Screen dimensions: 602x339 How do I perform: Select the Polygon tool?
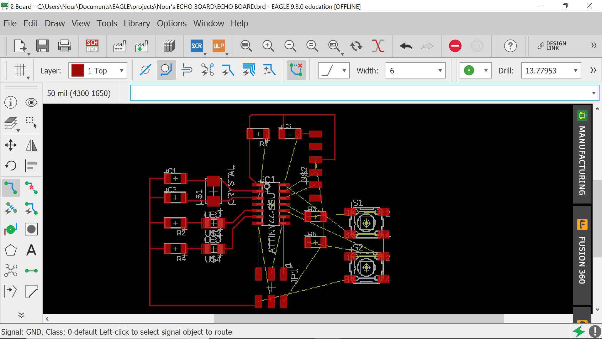coord(11,250)
